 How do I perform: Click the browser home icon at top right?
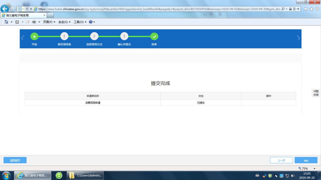(x=306, y=9)
